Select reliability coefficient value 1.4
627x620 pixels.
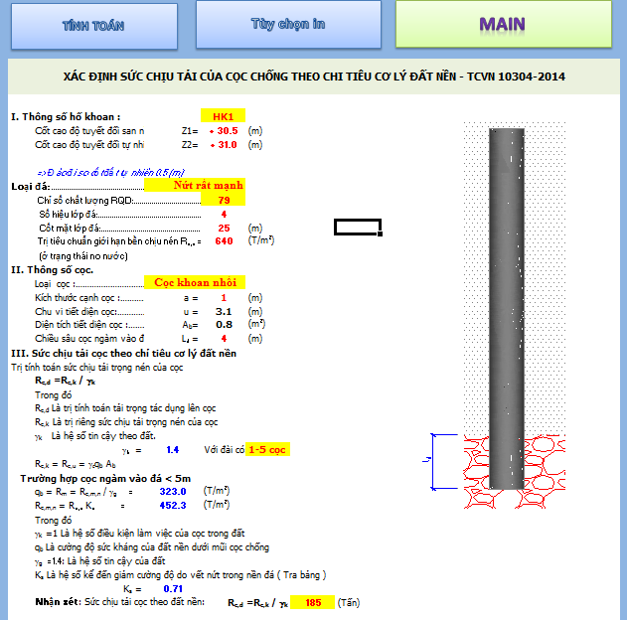[x=172, y=450]
